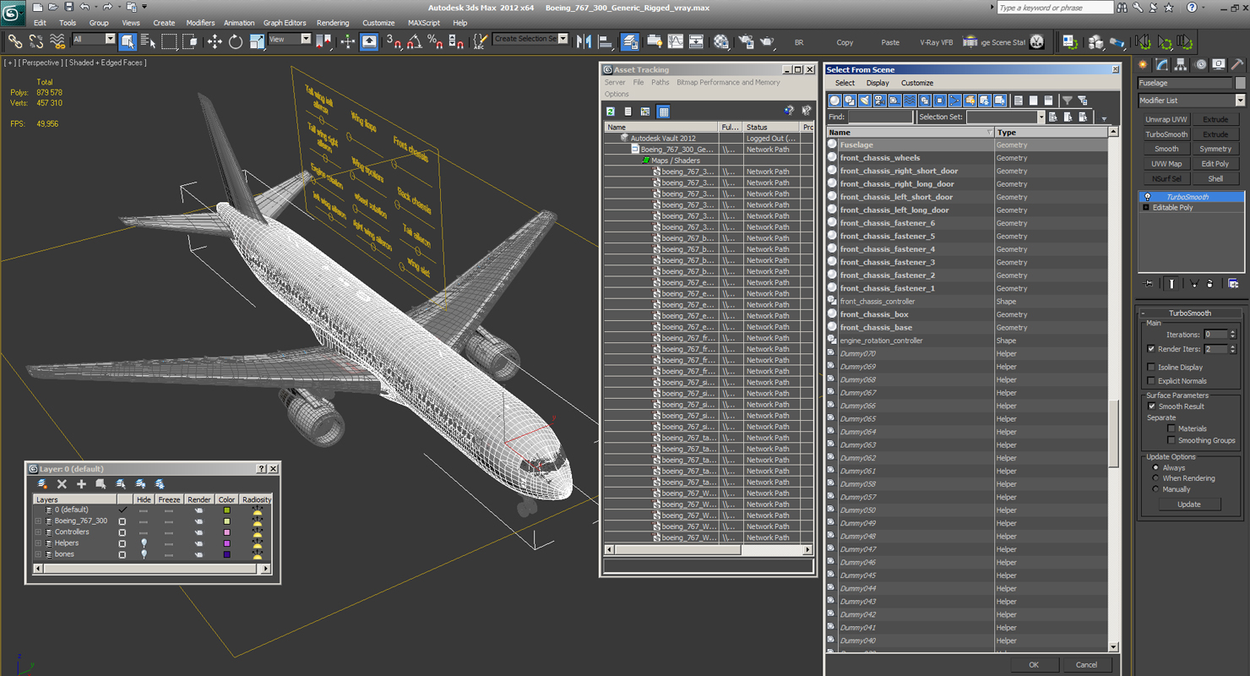Click the Find field in Select From Scene
The height and width of the screenshot is (676, 1250).
click(879, 117)
